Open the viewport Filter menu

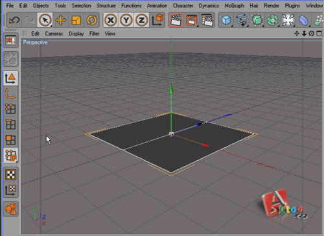pyautogui.click(x=94, y=34)
